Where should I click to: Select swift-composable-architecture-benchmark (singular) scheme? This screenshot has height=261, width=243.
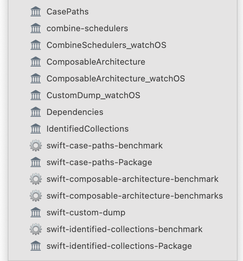click(x=123, y=179)
